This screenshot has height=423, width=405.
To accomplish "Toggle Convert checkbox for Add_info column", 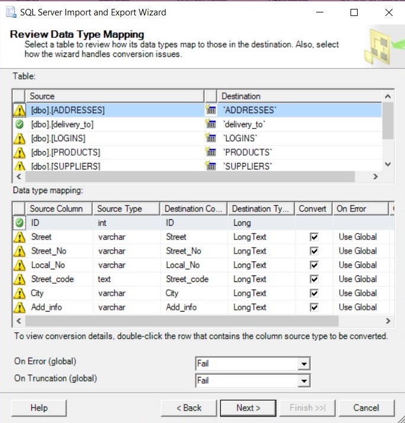I will coord(314,307).
